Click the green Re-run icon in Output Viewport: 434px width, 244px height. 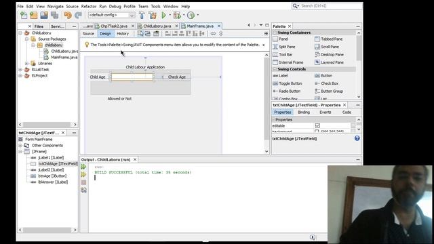(x=83, y=167)
